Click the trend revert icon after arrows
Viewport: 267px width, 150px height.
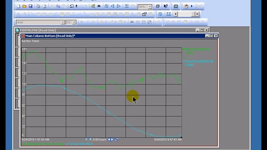(x=116, y=140)
